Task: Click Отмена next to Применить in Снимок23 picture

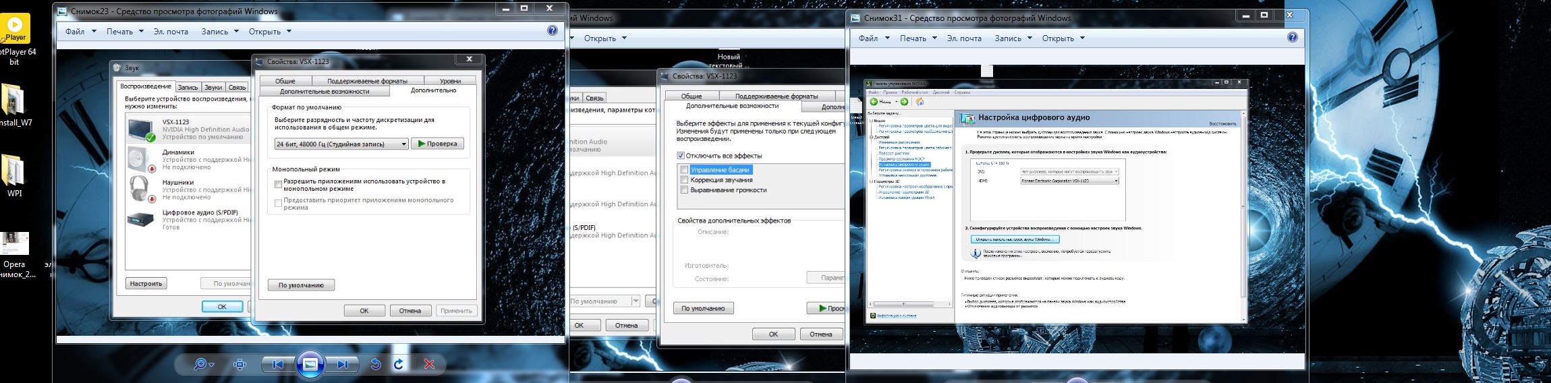Action: 410,311
